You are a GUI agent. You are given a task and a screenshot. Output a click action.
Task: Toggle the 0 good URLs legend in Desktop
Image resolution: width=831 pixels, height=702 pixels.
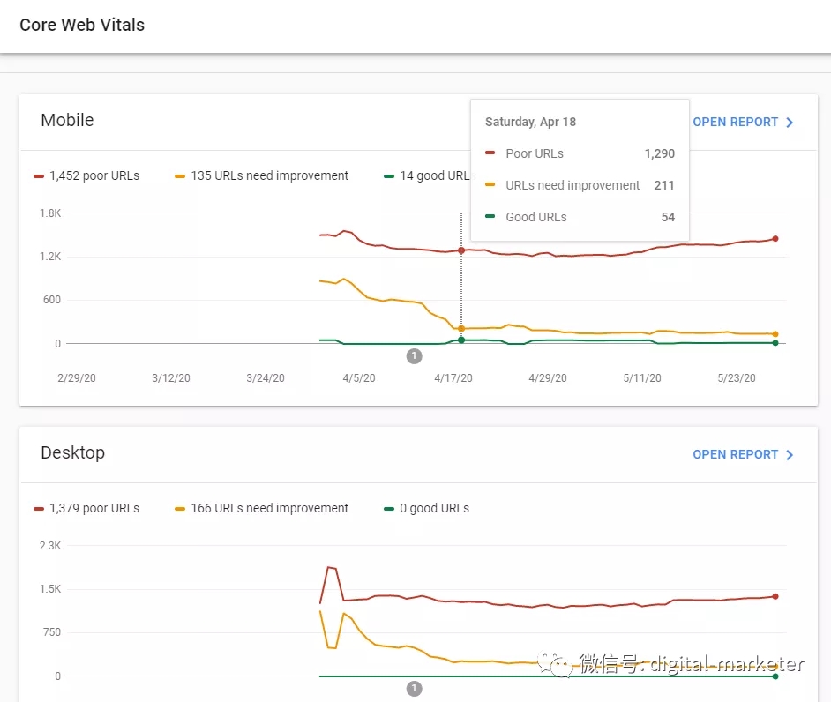pyautogui.click(x=428, y=508)
